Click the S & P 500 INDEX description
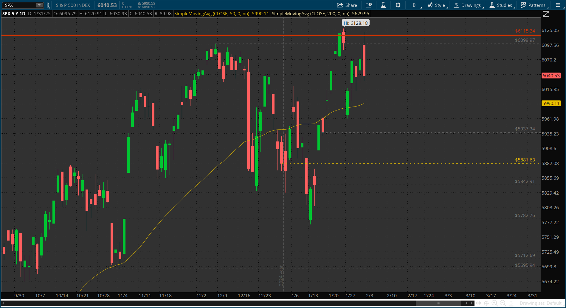 [x=73, y=5]
